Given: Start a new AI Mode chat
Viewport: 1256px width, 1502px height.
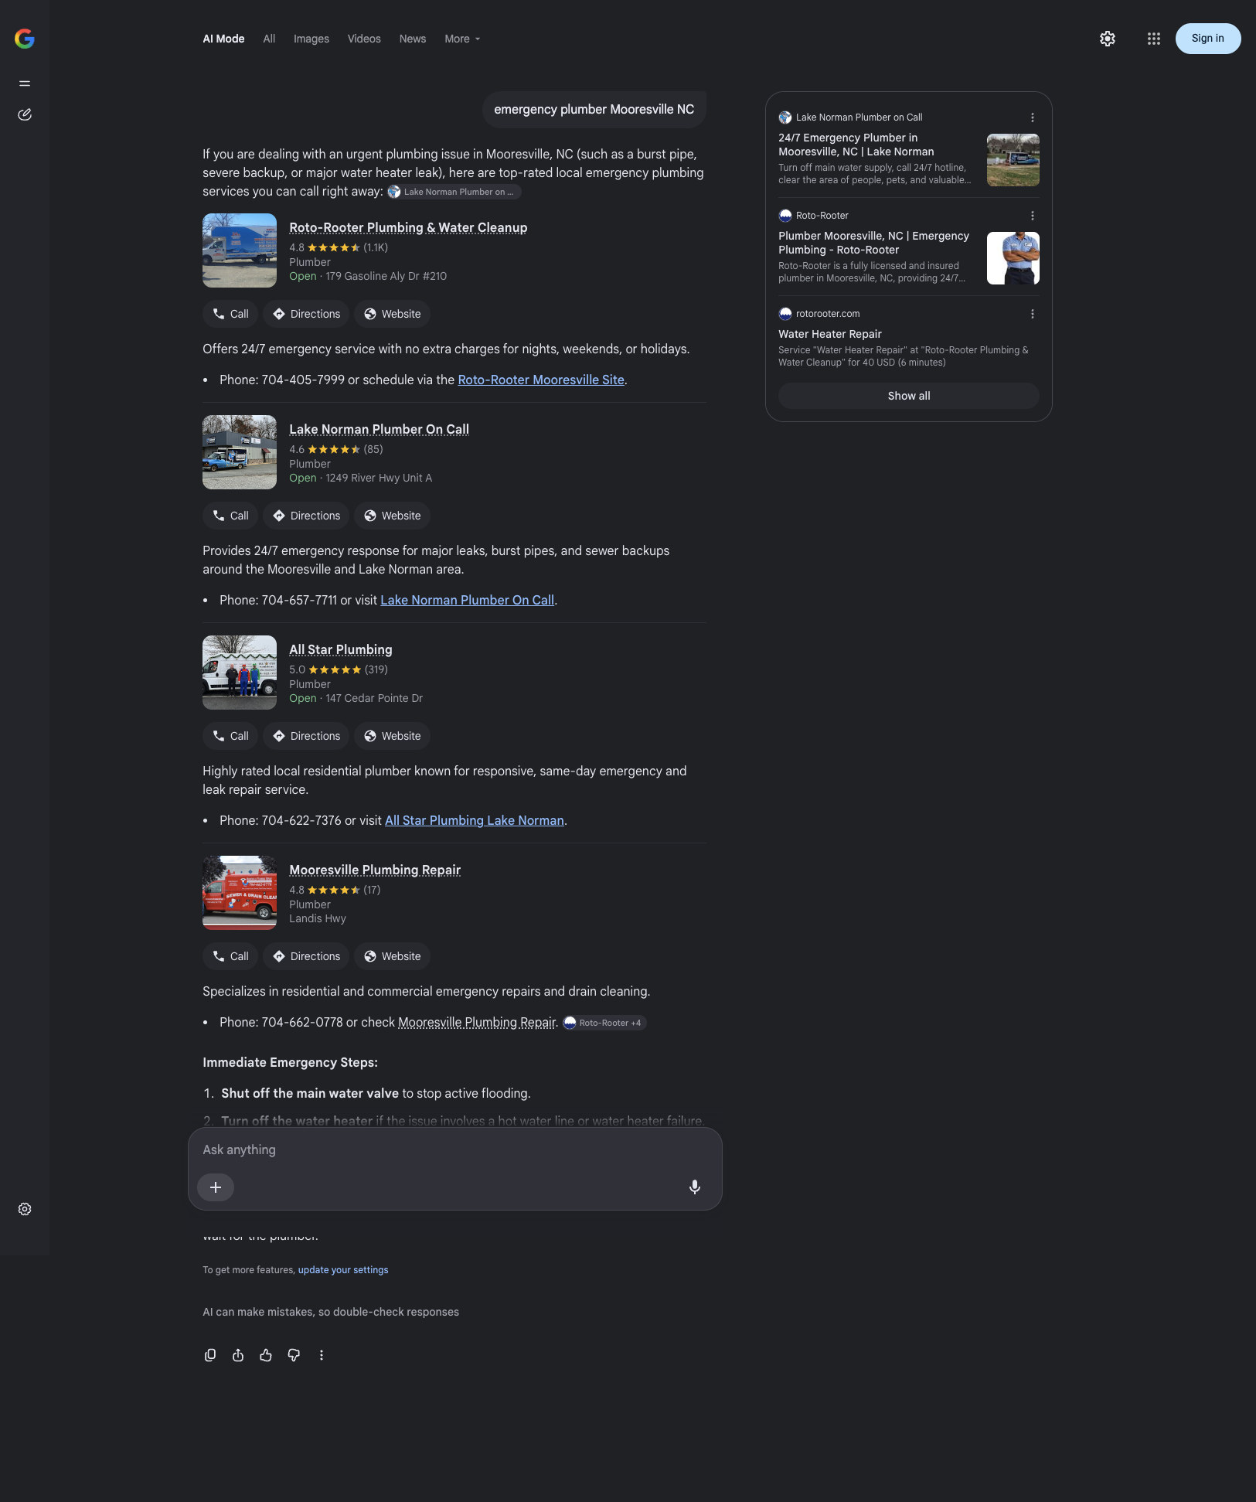Looking at the screenshot, I should 25,114.
